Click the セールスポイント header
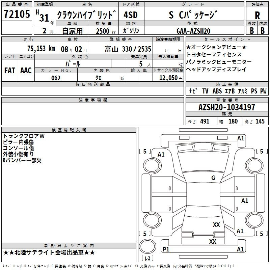The height and width of the screenshot is (270, 270). [x=226, y=39]
